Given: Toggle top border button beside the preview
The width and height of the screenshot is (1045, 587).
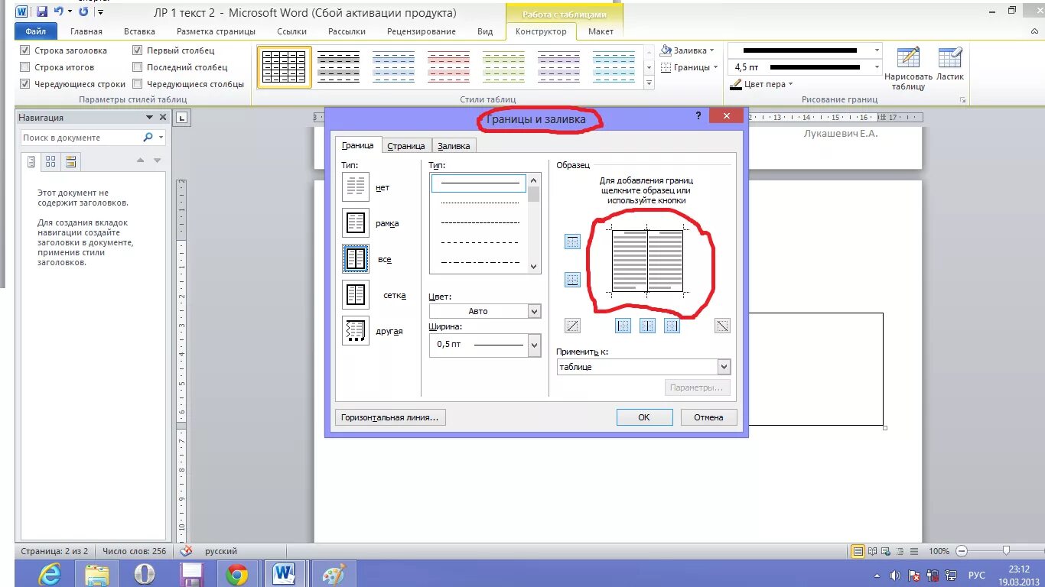Looking at the screenshot, I should click(572, 242).
